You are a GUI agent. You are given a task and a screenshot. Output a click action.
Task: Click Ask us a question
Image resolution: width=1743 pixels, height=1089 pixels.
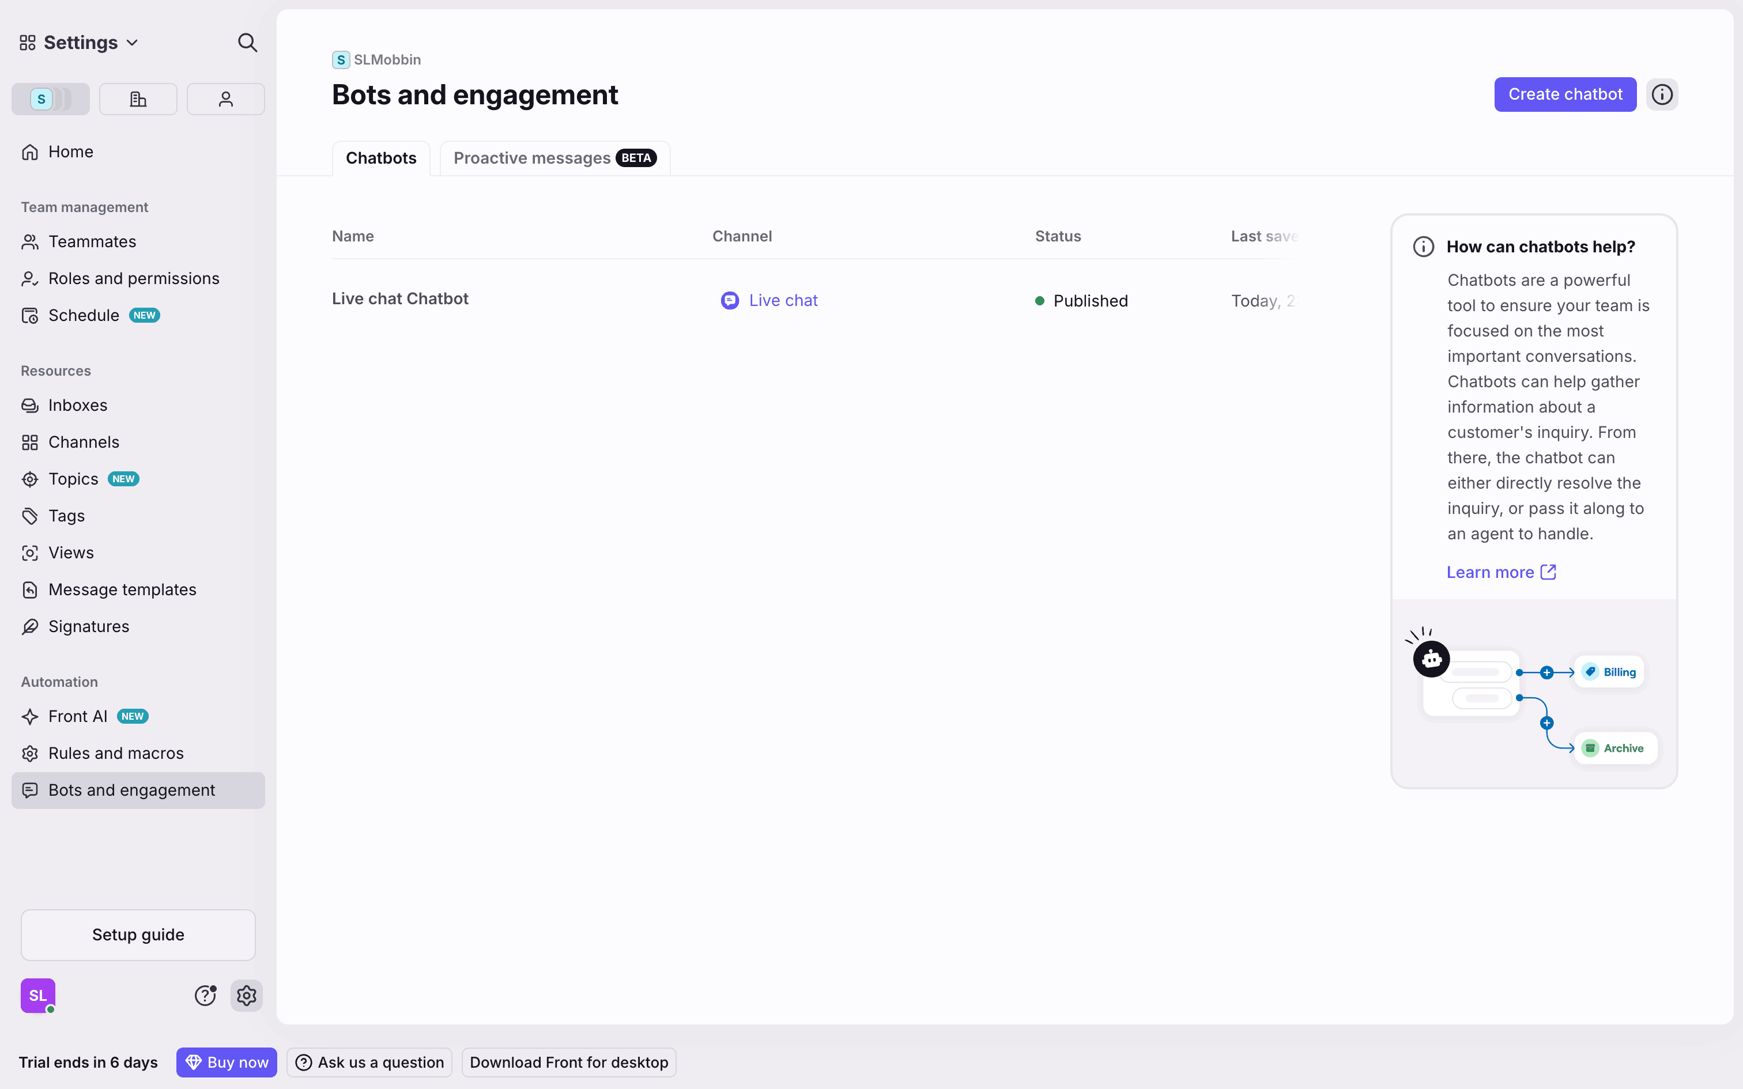369,1062
